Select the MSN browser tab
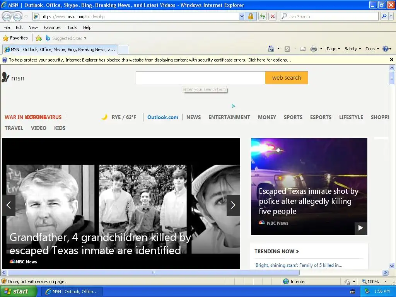This screenshot has height=297, width=396. pos(60,49)
